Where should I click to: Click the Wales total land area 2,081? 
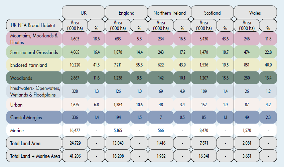[x=247, y=143]
